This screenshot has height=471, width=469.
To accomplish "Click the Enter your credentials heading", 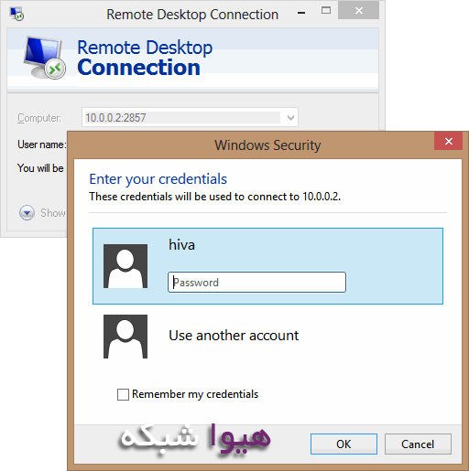I will [x=158, y=179].
